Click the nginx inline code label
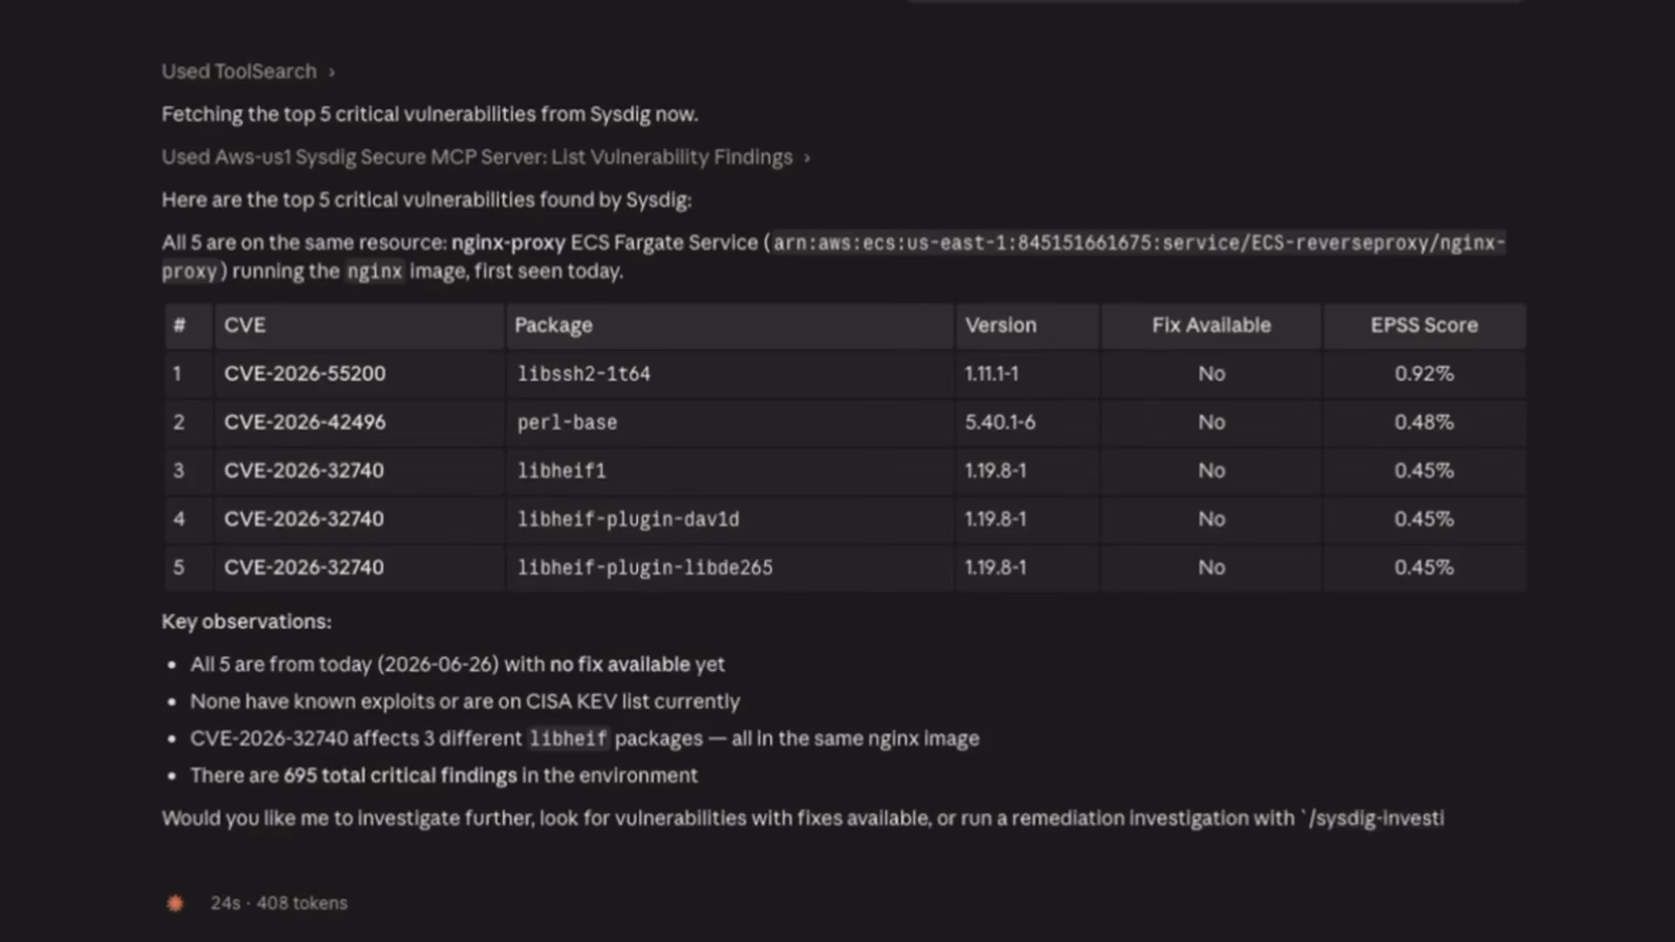Screen dimensions: 1675x942 pyautogui.click(x=375, y=271)
